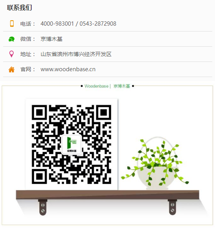Viewport: 215px width, 228px height.
Task: Click the 0543-2872908 phone number
Action: pyautogui.click(x=98, y=24)
